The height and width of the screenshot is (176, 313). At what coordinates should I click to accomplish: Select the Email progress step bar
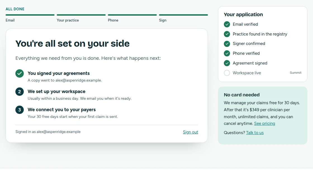pyautogui.click(x=30, y=15)
